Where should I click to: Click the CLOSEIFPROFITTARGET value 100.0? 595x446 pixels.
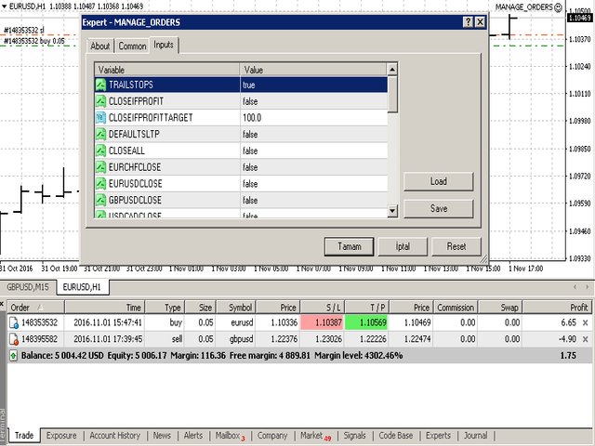point(252,118)
